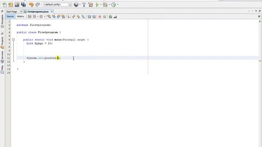
Task: Click the Stop Macro Recording icon
Action: (x=105, y=17)
